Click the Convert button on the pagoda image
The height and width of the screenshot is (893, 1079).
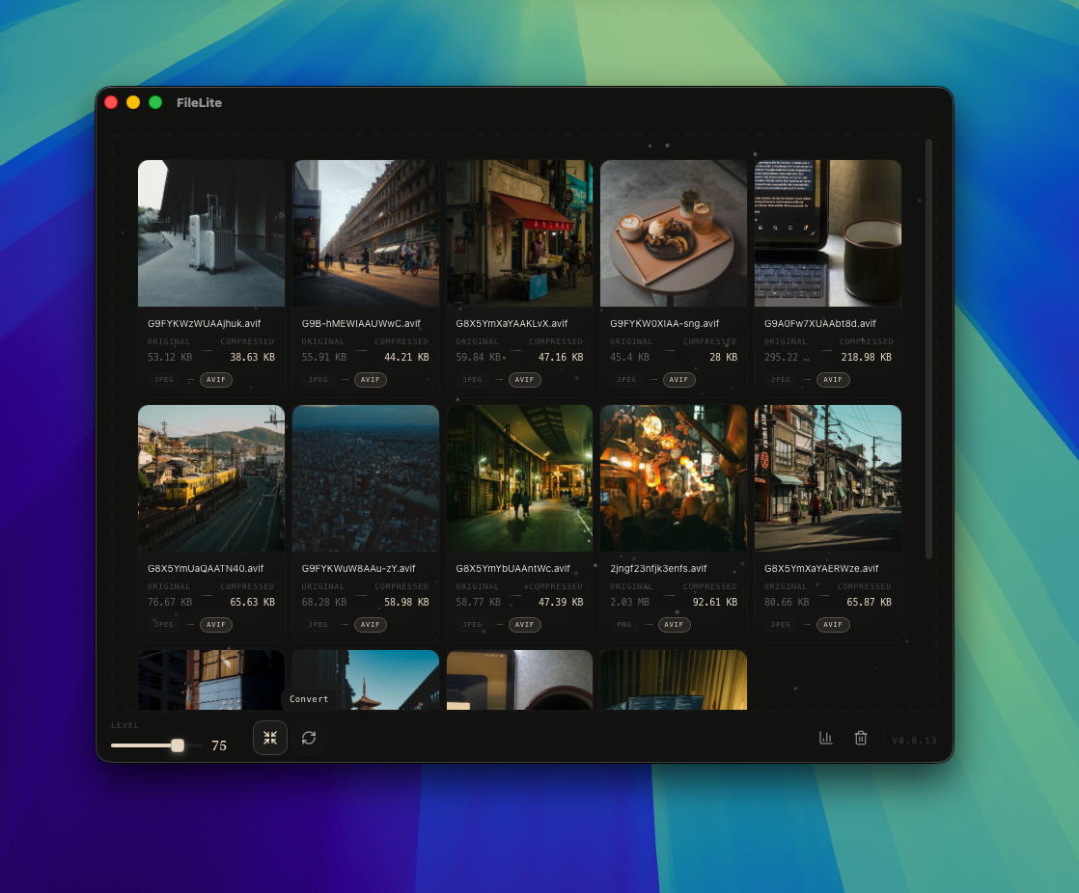(x=310, y=698)
